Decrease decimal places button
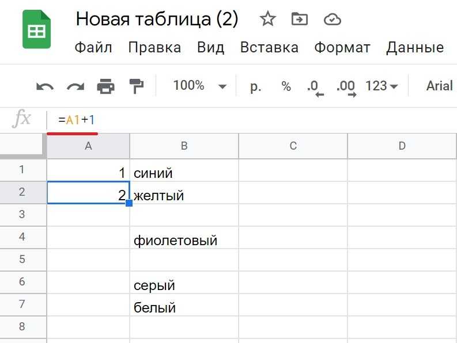The width and height of the screenshot is (457, 343). 315,87
